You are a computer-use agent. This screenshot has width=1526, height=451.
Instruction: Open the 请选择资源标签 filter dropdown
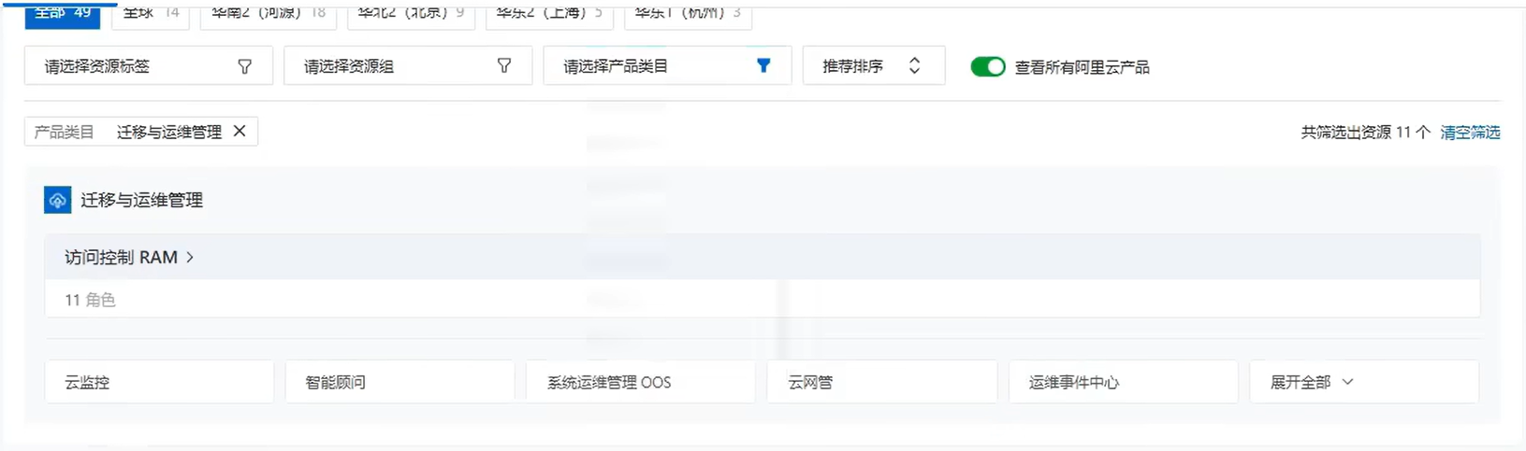click(149, 66)
